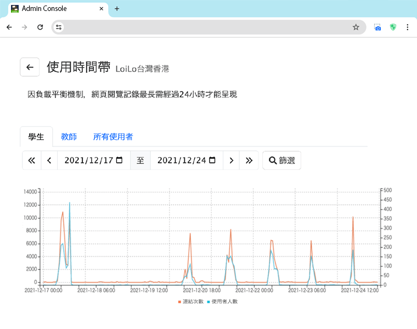Open calendar picker for the start date
This screenshot has width=417, height=329.
coord(120,160)
